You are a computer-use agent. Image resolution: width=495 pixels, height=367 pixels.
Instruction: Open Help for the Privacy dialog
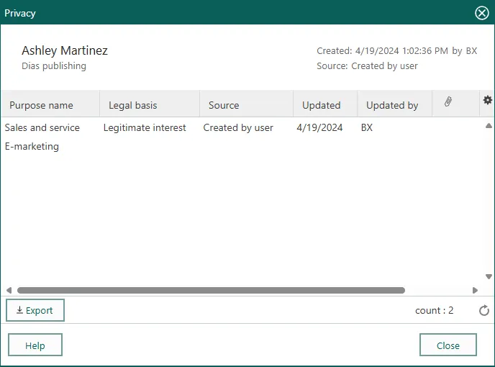[x=35, y=345]
